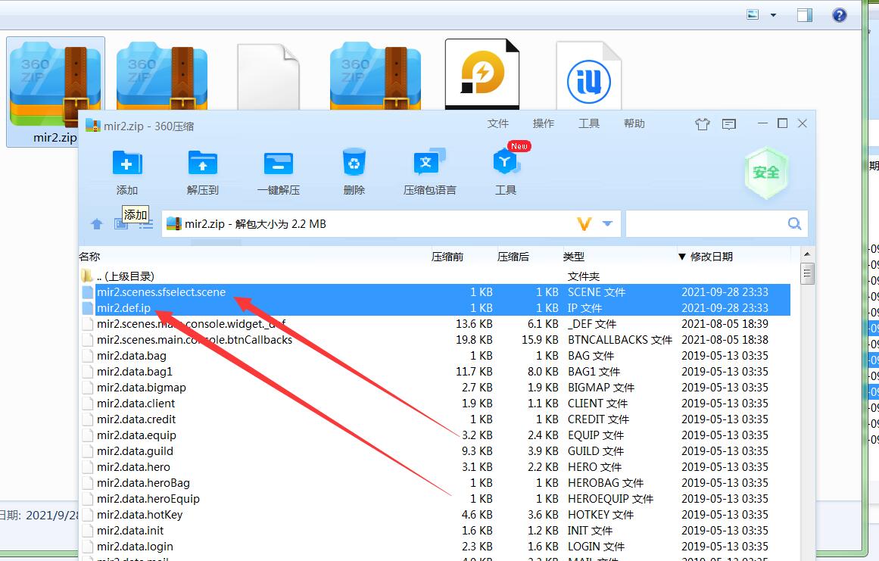879x561 pixels.
Task: Click the 解压到 (Extract to) icon
Action: pyautogui.click(x=202, y=164)
